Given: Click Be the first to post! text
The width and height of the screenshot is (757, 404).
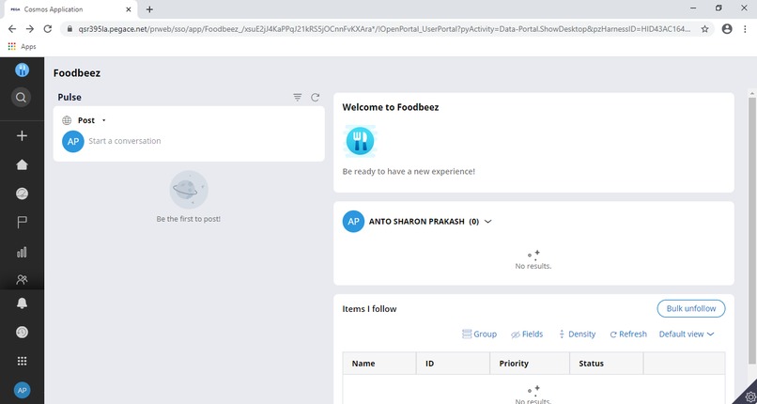Looking at the screenshot, I should click(x=188, y=219).
